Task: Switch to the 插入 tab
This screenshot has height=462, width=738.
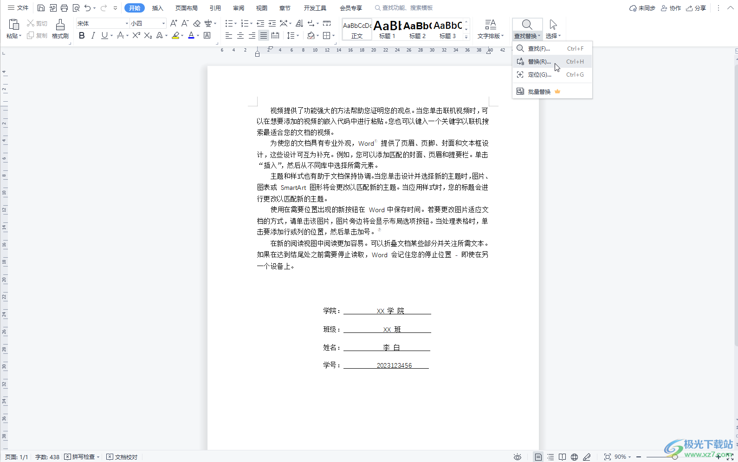Action: (158, 8)
